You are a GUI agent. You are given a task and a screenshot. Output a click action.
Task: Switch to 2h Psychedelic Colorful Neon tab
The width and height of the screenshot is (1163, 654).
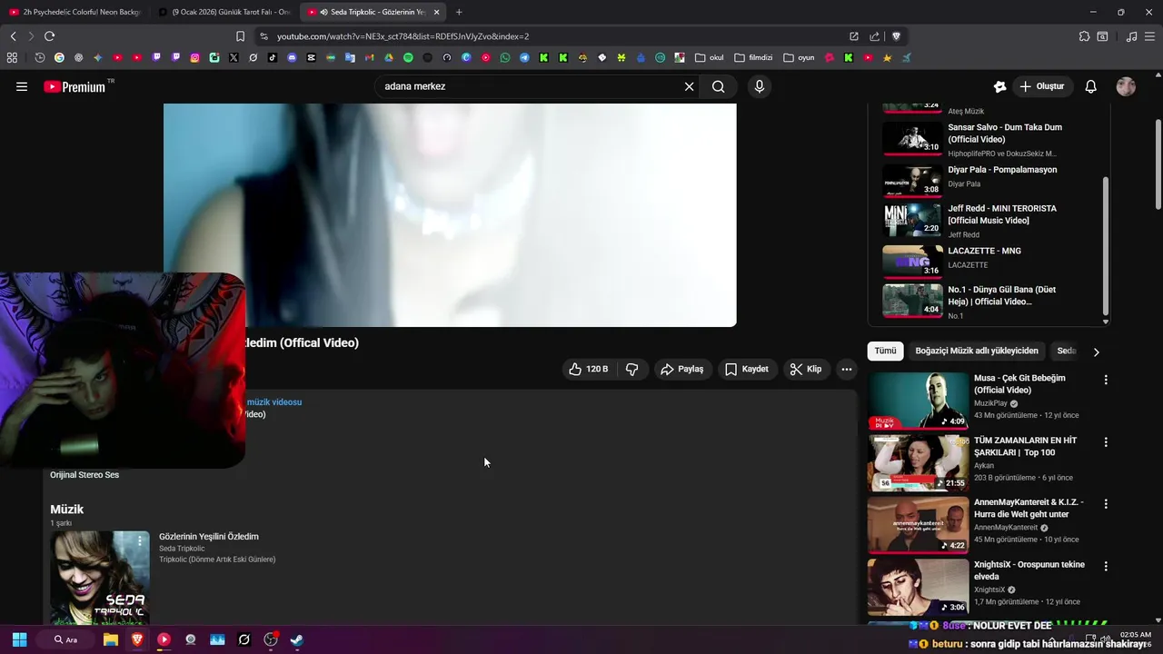click(75, 12)
